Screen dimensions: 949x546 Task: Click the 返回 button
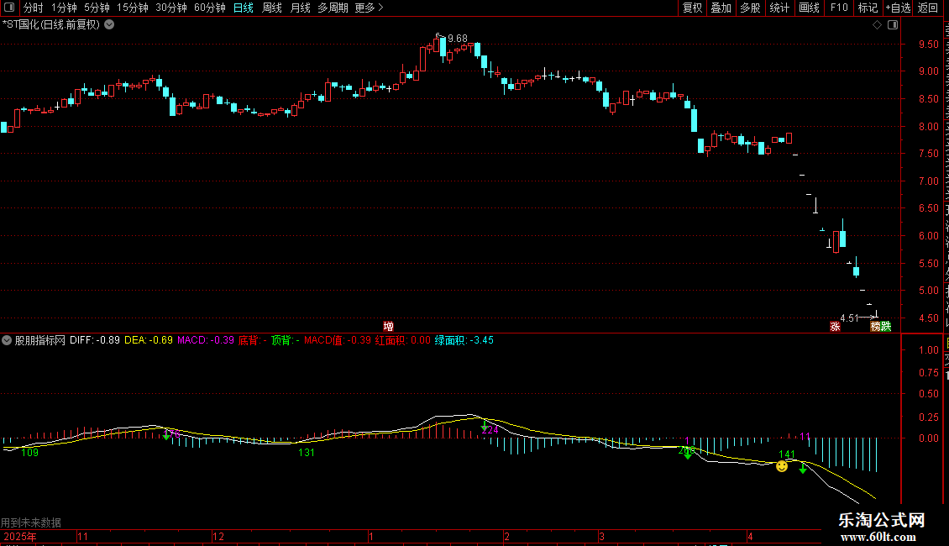tap(927, 8)
